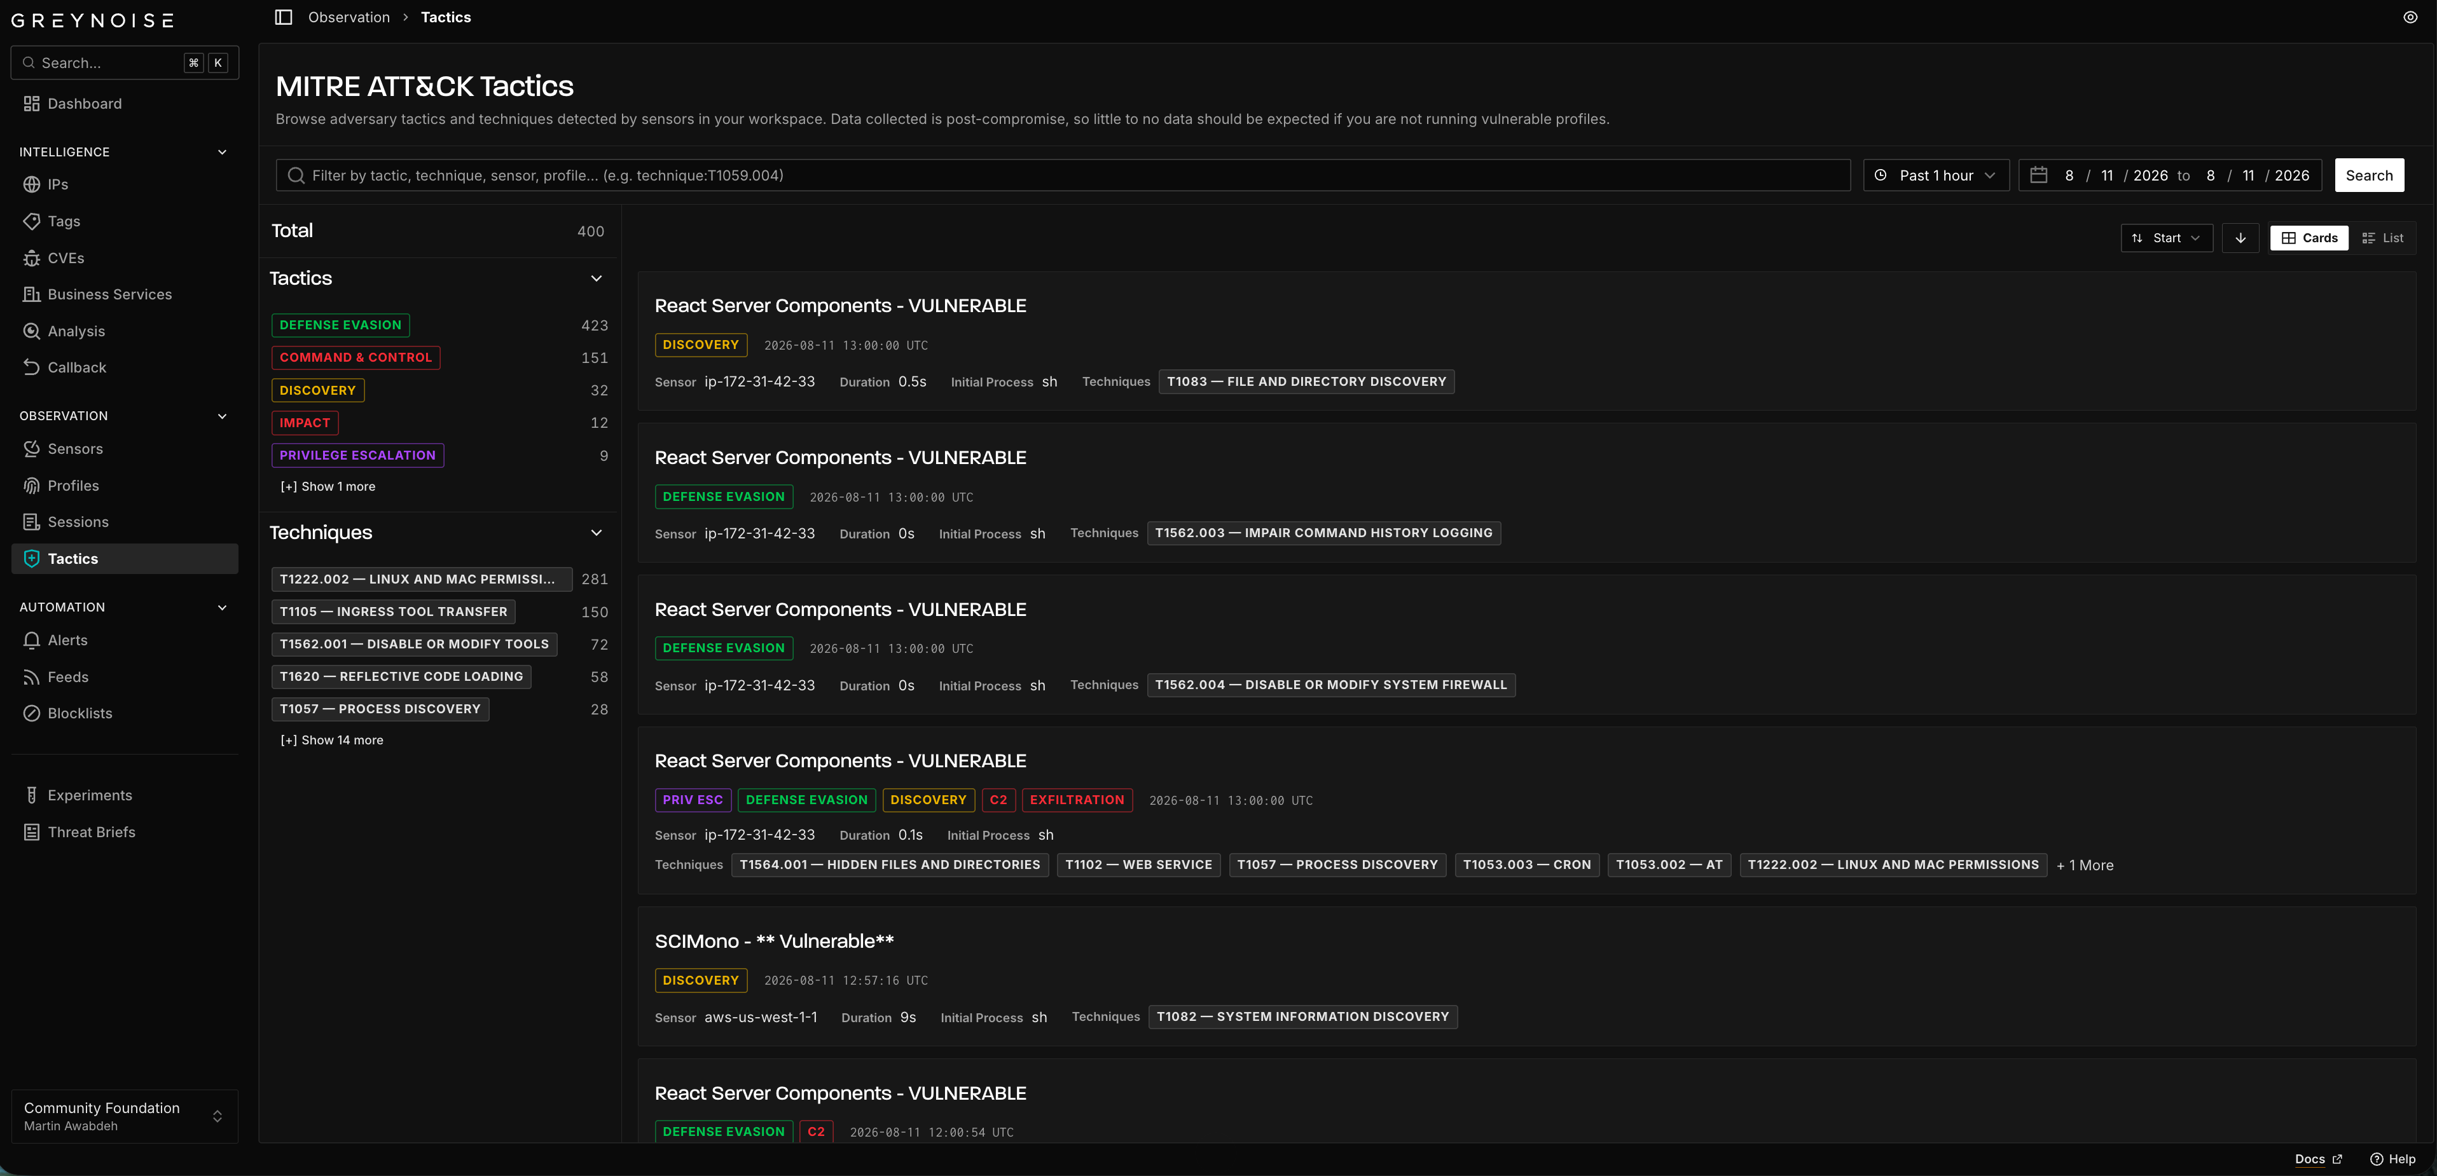Screen dimensions: 2437x1176
Task: Filter by Privilege Escalation tactic
Action: pos(357,456)
